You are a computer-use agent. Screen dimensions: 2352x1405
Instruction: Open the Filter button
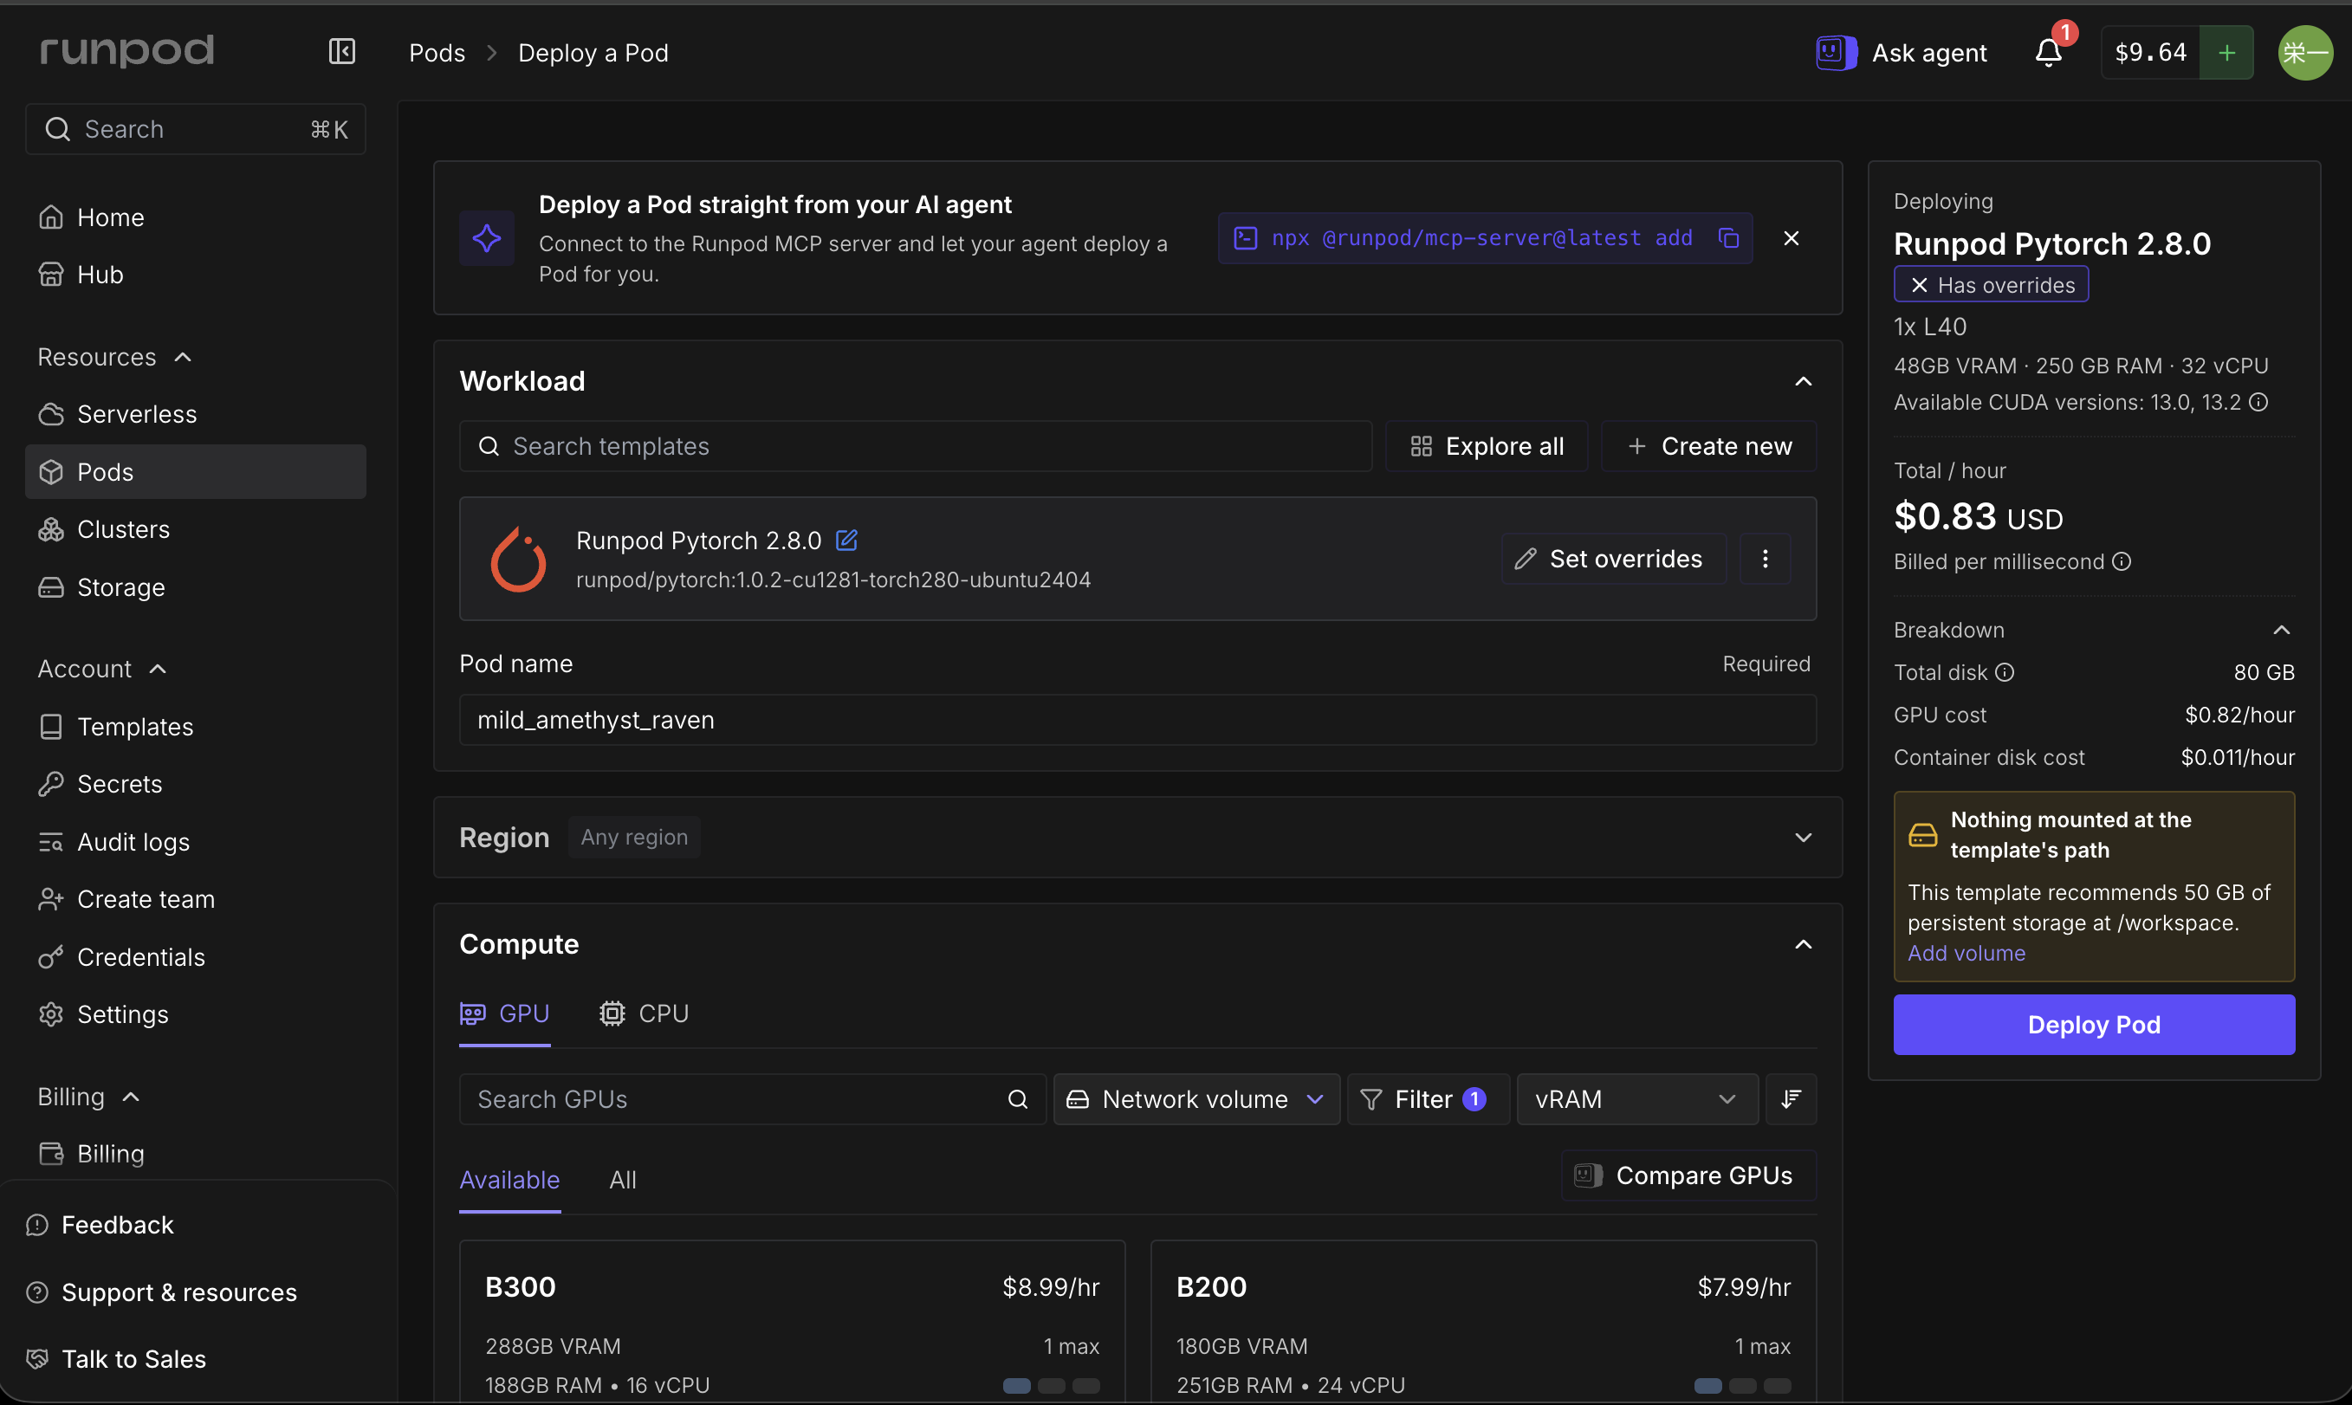[x=1427, y=1098]
